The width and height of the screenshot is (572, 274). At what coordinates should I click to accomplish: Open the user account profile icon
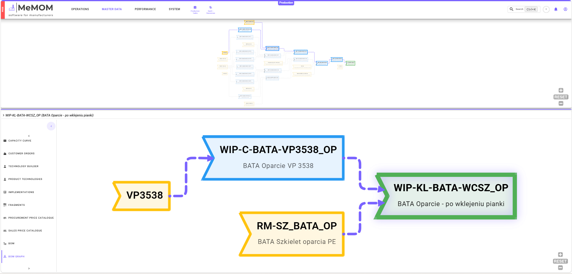point(565,9)
